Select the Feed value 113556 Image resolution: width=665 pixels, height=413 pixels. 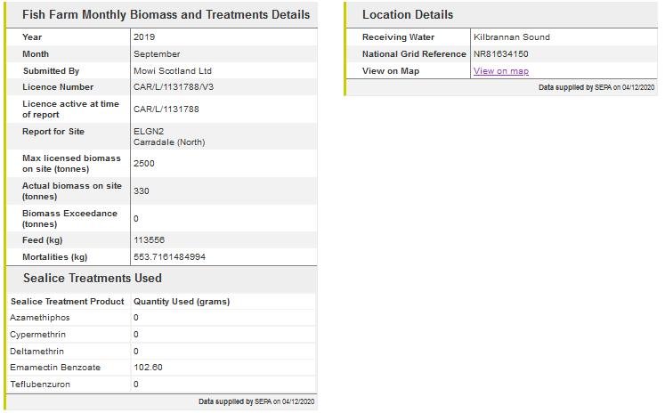tap(149, 240)
